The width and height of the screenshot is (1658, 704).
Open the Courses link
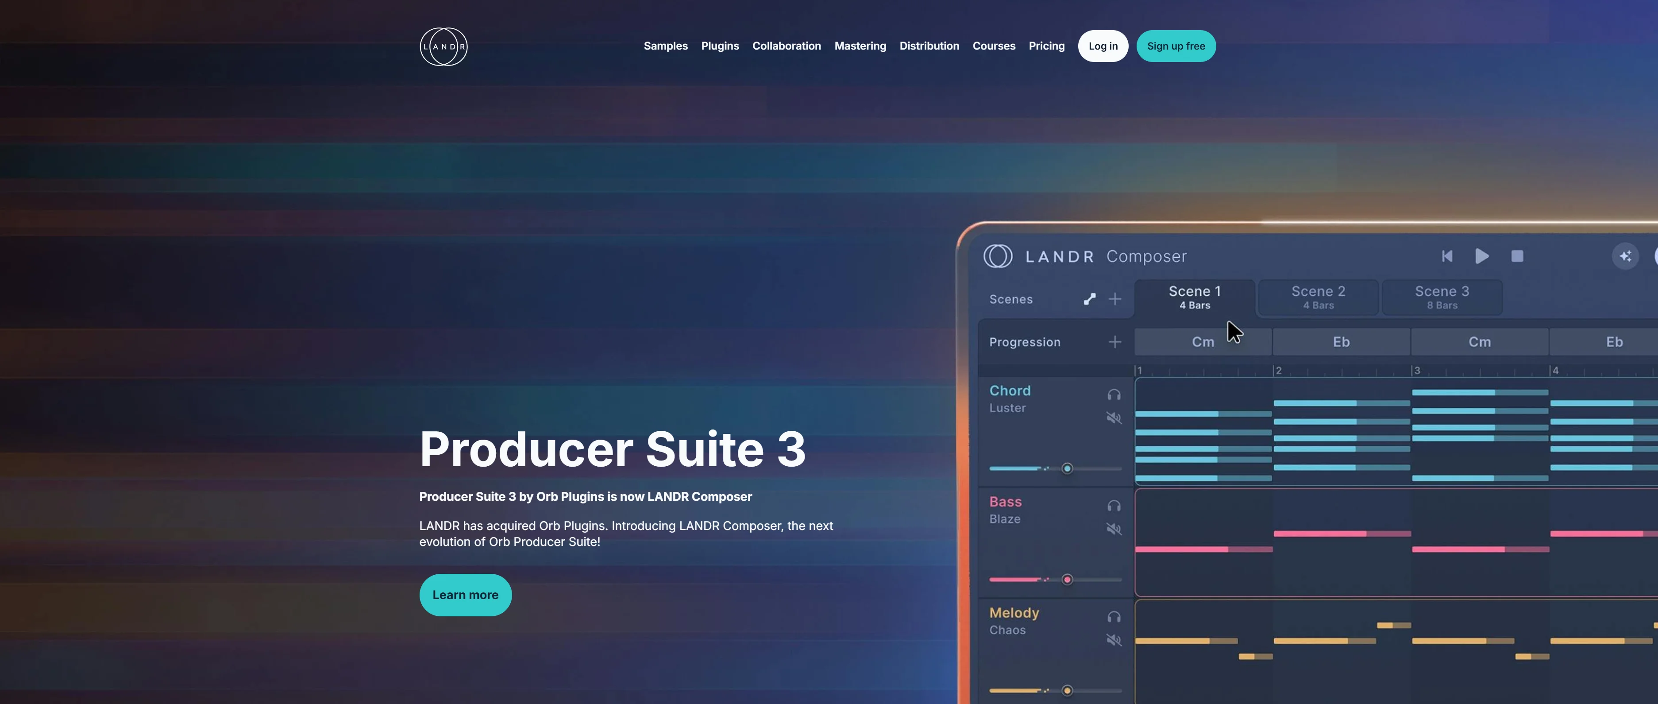click(994, 46)
